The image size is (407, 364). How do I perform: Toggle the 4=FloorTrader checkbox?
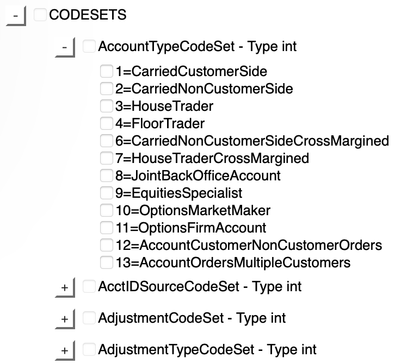[x=107, y=123]
